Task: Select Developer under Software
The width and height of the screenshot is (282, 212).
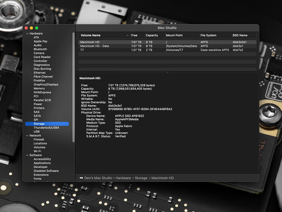Action: 40,167
